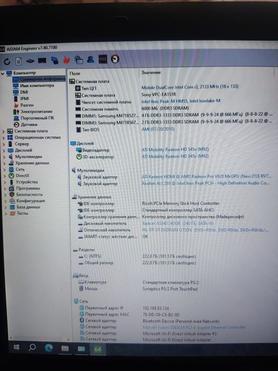Select Тесты in the left tree

22,213
